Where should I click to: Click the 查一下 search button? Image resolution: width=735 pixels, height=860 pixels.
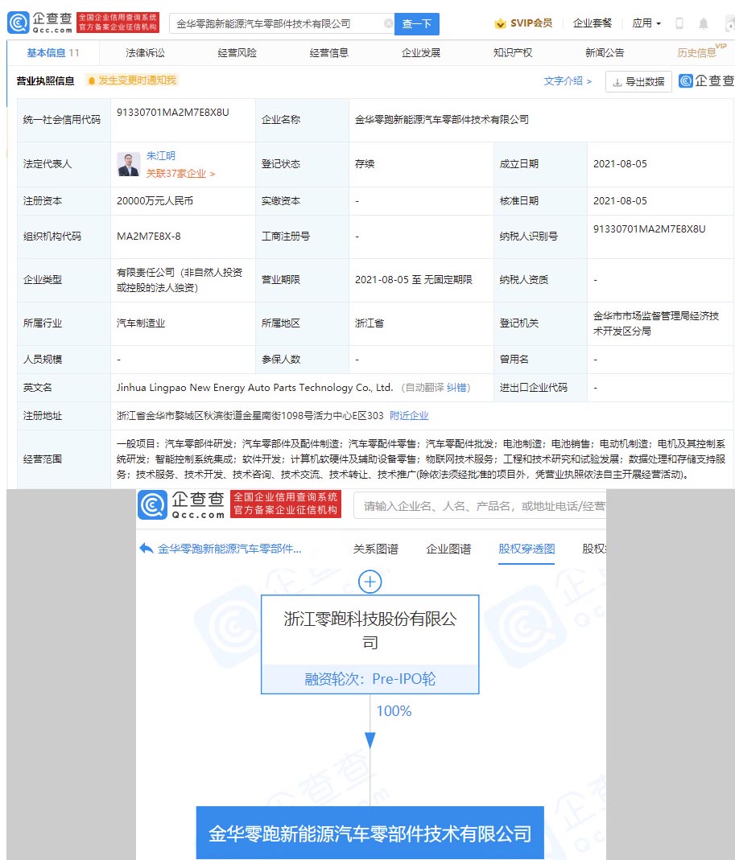click(x=417, y=24)
